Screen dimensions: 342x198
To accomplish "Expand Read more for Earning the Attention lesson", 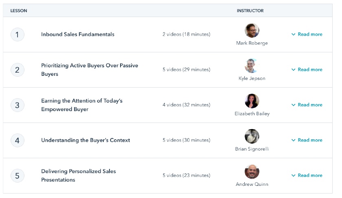I will point(307,105).
